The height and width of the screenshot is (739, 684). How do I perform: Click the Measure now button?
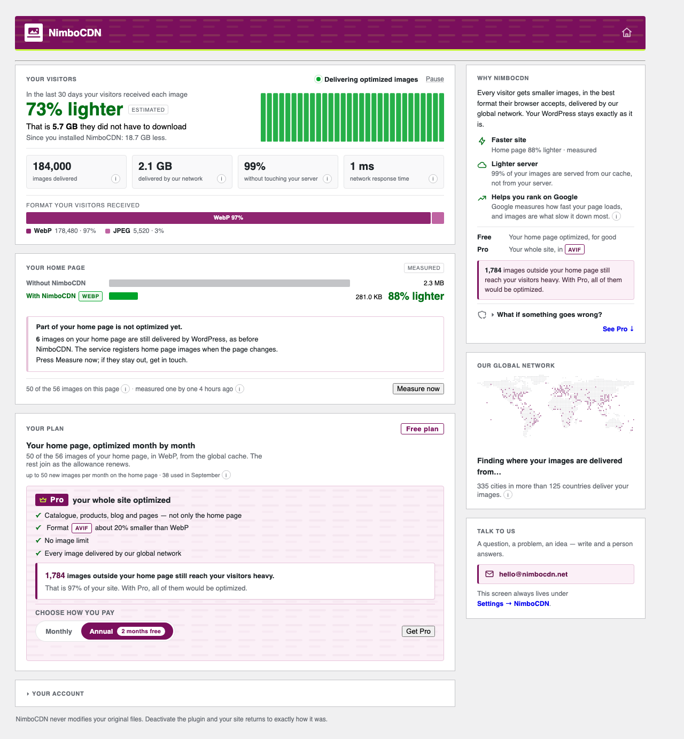pyautogui.click(x=418, y=388)
